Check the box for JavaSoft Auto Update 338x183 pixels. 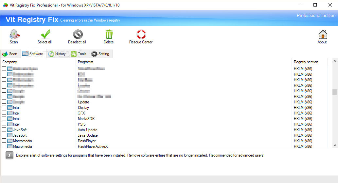(x=4, y=130)
